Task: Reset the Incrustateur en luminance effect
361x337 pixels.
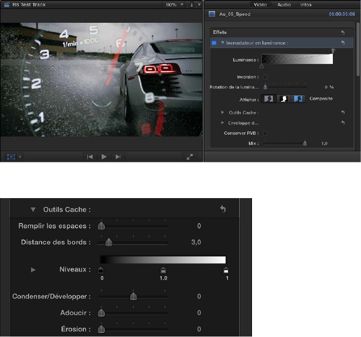Action: (343, 43)
